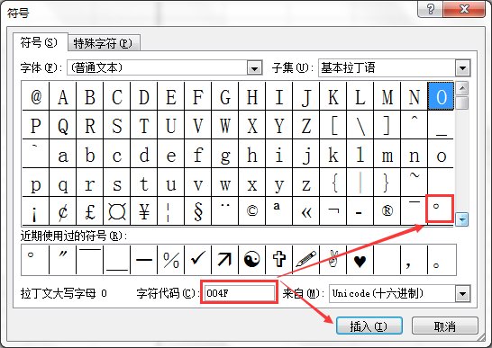Choose the pound sterling symbol

click(90, 211)
